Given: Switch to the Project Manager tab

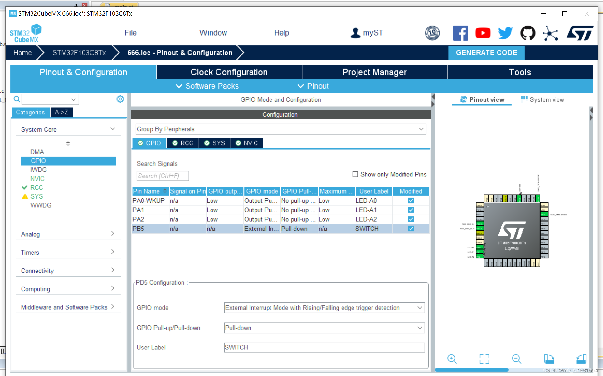Looking at the screenshot, I should click(374, 72).
